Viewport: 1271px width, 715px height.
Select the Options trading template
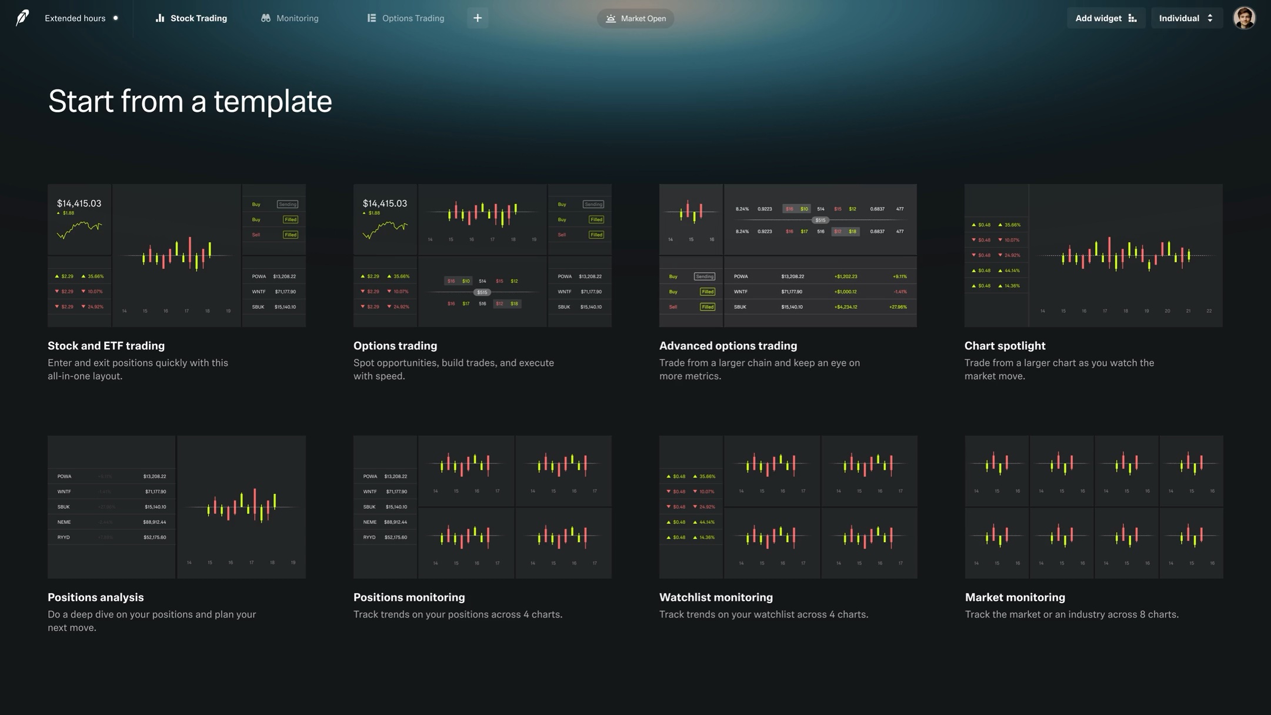pos(482,254)
